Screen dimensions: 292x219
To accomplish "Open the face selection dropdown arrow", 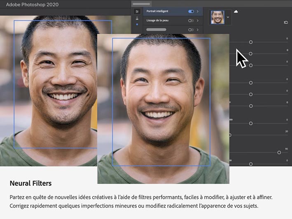I will click(x=228, y=17).
